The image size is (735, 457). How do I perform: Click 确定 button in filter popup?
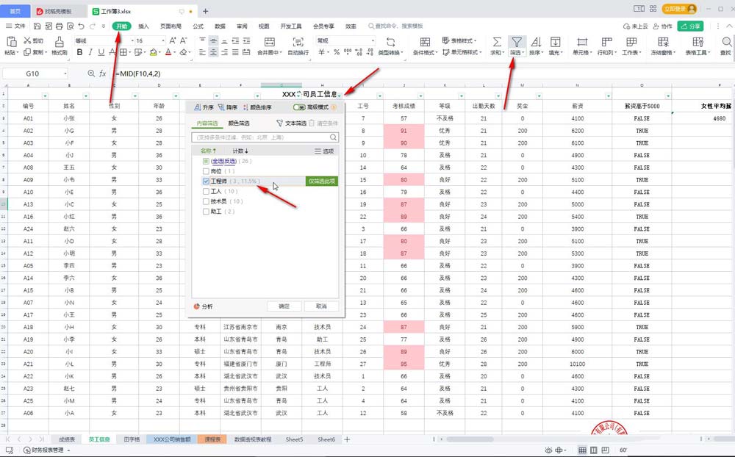tap(284, 306)
